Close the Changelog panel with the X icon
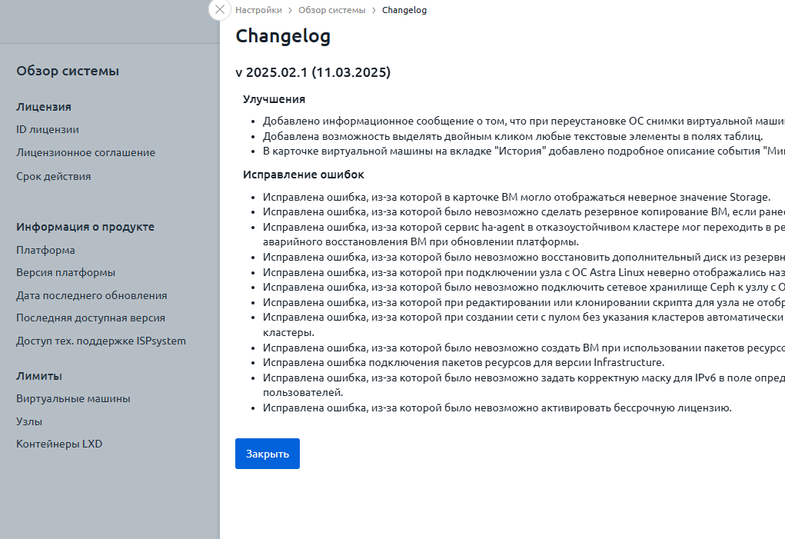This screenshot has width=785, height=539. [219, 9]
